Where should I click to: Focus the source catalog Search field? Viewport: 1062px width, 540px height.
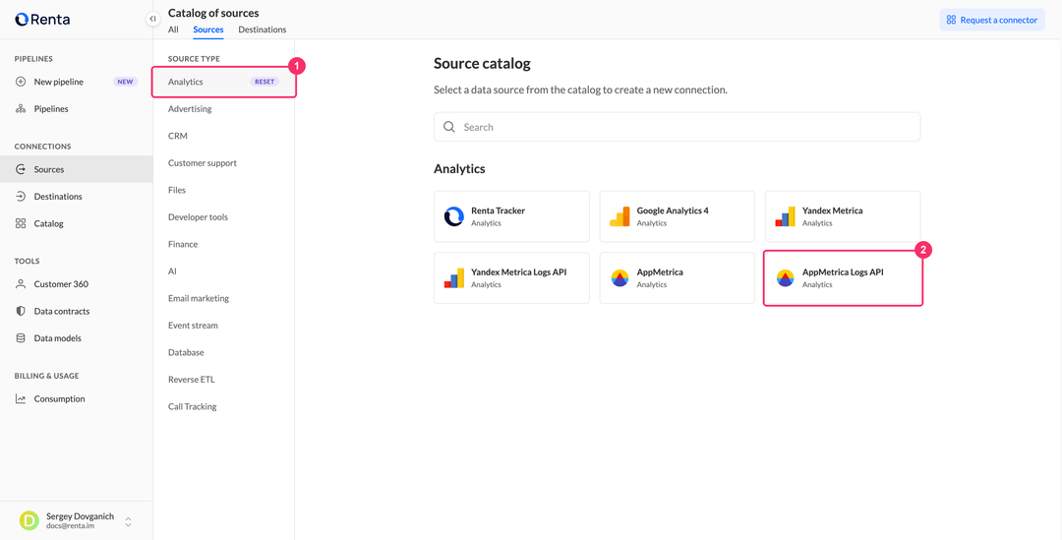tap(678, 127)
